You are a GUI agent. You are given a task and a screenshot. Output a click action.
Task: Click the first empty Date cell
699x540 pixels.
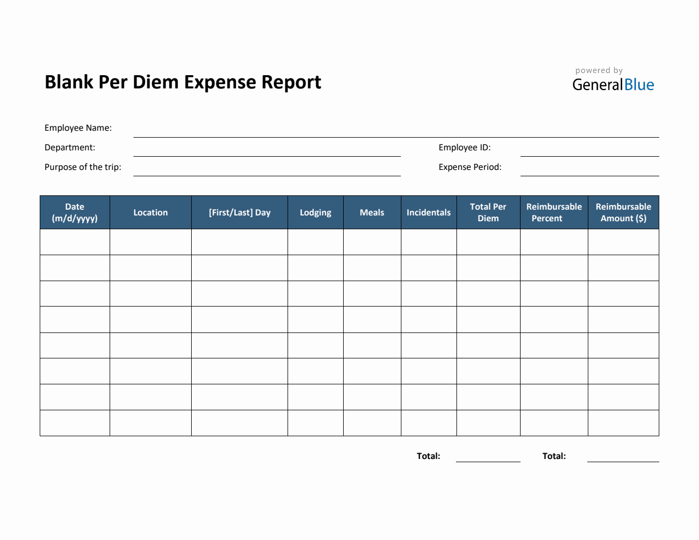click(x=74, y=242)
